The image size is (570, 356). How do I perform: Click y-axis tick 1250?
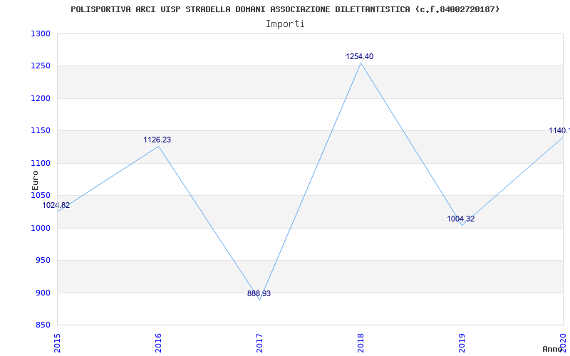coord(41,66)
